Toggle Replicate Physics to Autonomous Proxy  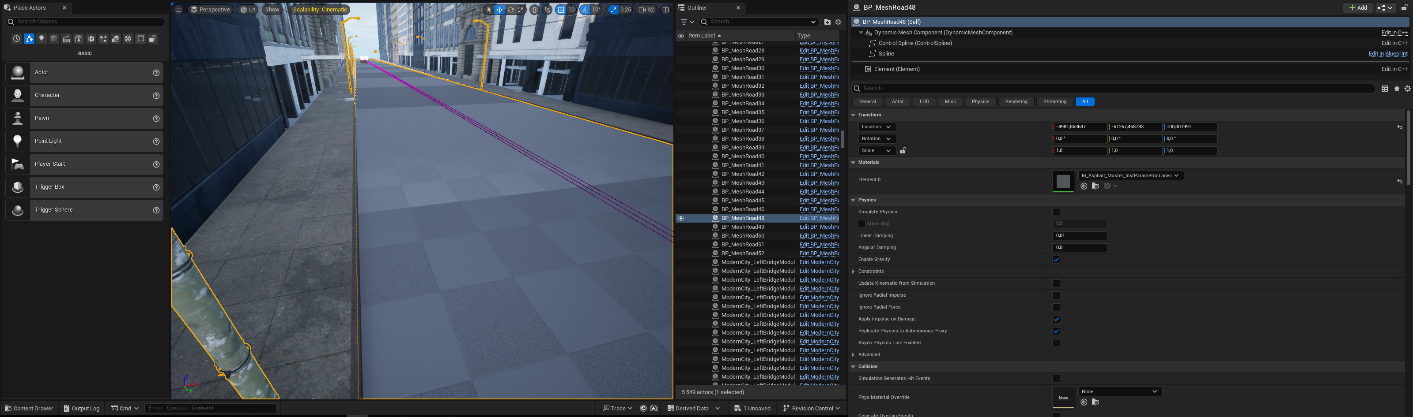[x=1056, y=331]
